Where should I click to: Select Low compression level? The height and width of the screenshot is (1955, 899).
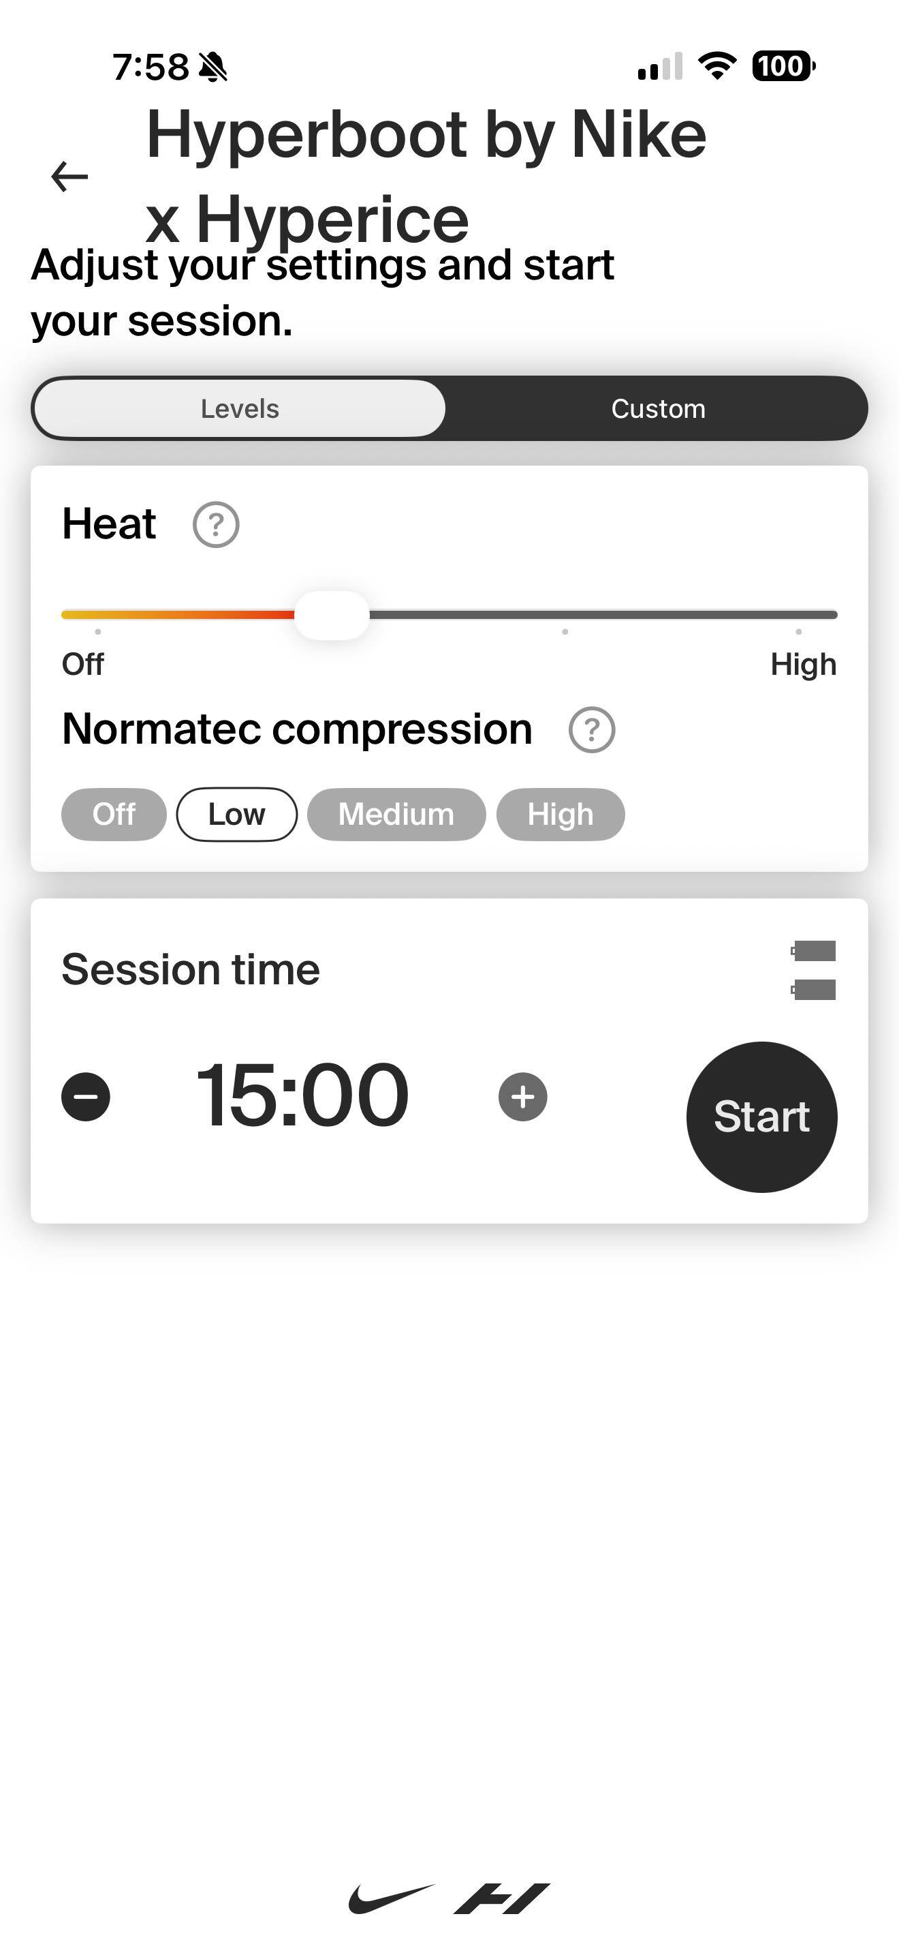(236, 815)
